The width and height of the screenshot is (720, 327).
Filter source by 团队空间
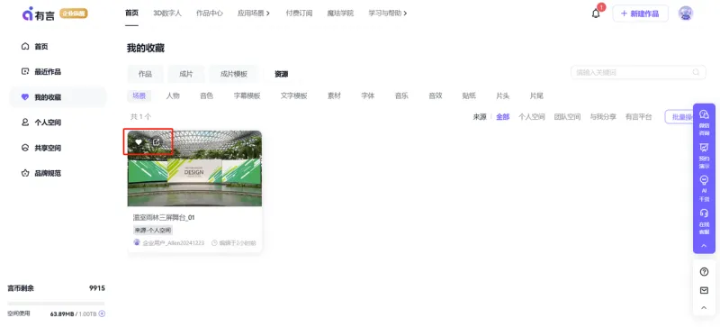click(x=567, y=117)
